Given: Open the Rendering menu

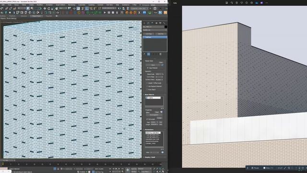Looking at the screenshot, I should 71,5.
